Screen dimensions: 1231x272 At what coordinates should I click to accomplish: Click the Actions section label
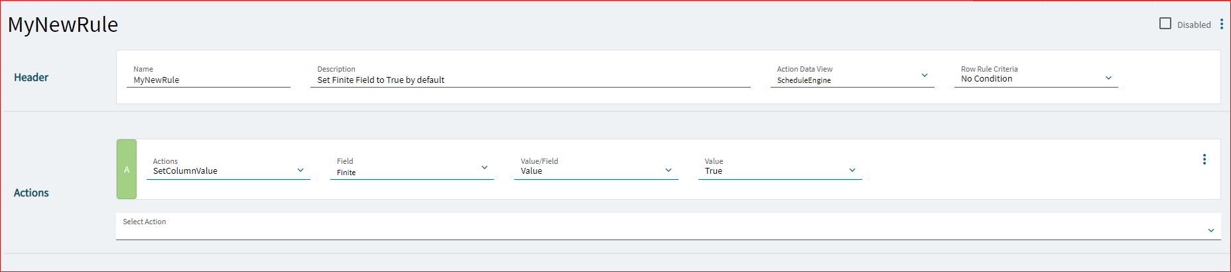click(31, 193)
